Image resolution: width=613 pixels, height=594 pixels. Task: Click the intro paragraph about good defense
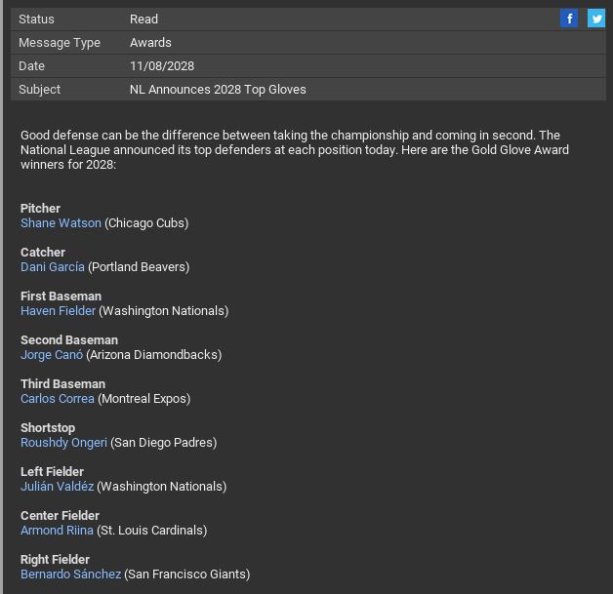click(293, 150)
